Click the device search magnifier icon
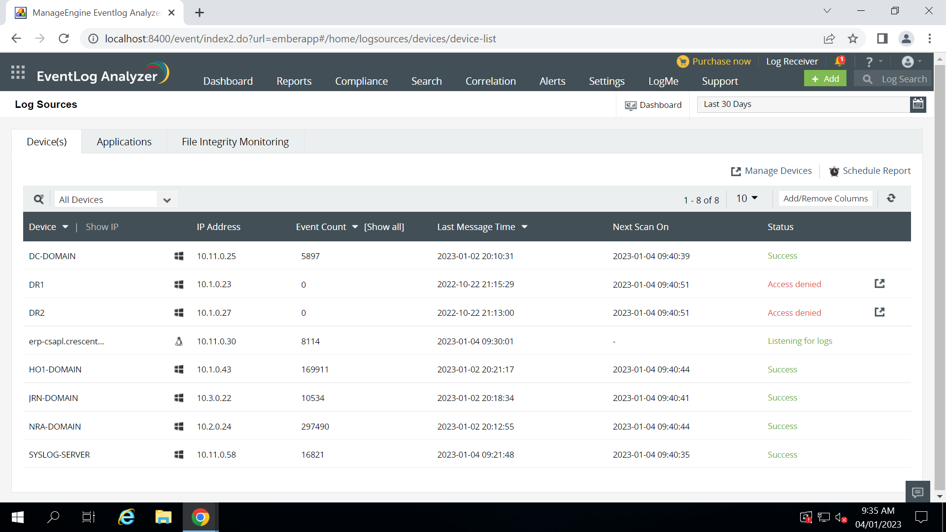The image size is (946, 532). tap(38, 199)
